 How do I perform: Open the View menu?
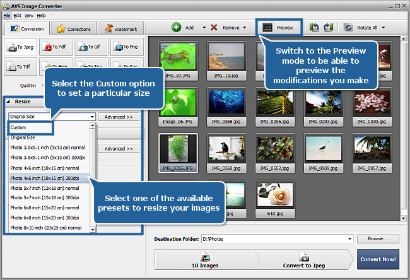(29, 16)
